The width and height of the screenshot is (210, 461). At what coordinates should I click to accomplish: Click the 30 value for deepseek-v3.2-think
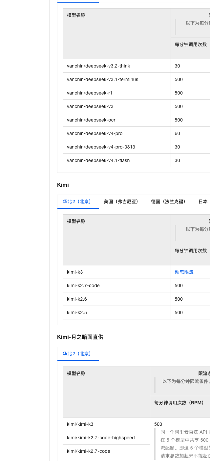[x=178, y=66]
